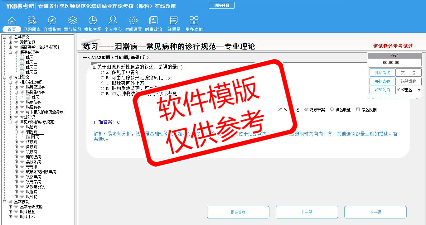The height and width of the screenshot is (225, 426).
Task: Select option B 可由泪腺多形性腺瘤转化而来
Action: 102,78
